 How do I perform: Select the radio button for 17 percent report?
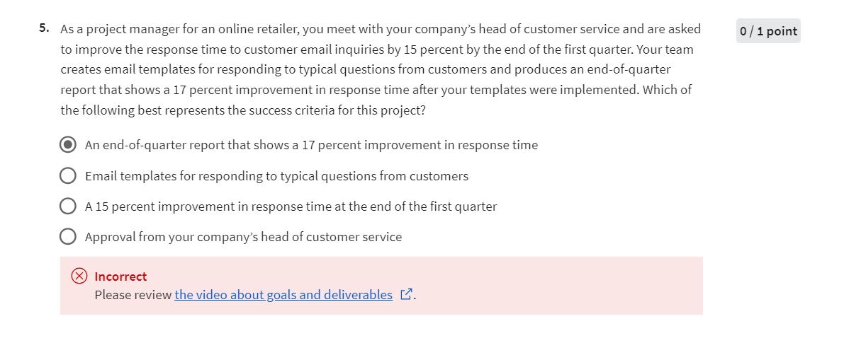pyautogui.click(x=69, y=145)
